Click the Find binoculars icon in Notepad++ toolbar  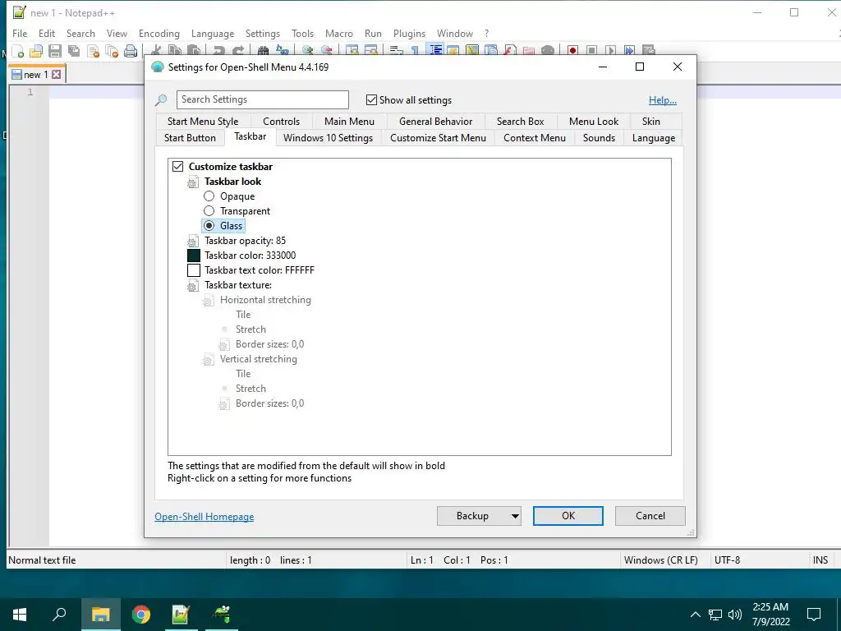pos(263,50)
